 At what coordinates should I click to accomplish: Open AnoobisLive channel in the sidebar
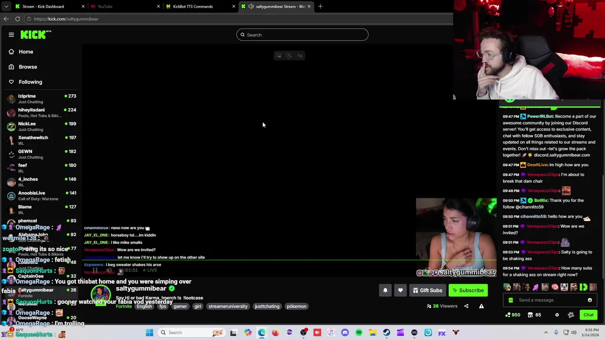[42, 195]
